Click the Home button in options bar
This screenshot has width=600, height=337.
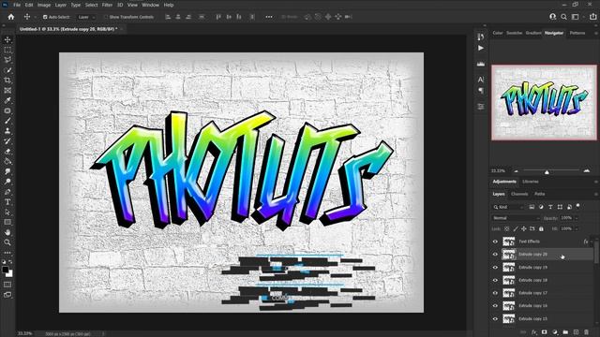click(x=10, y=17)
